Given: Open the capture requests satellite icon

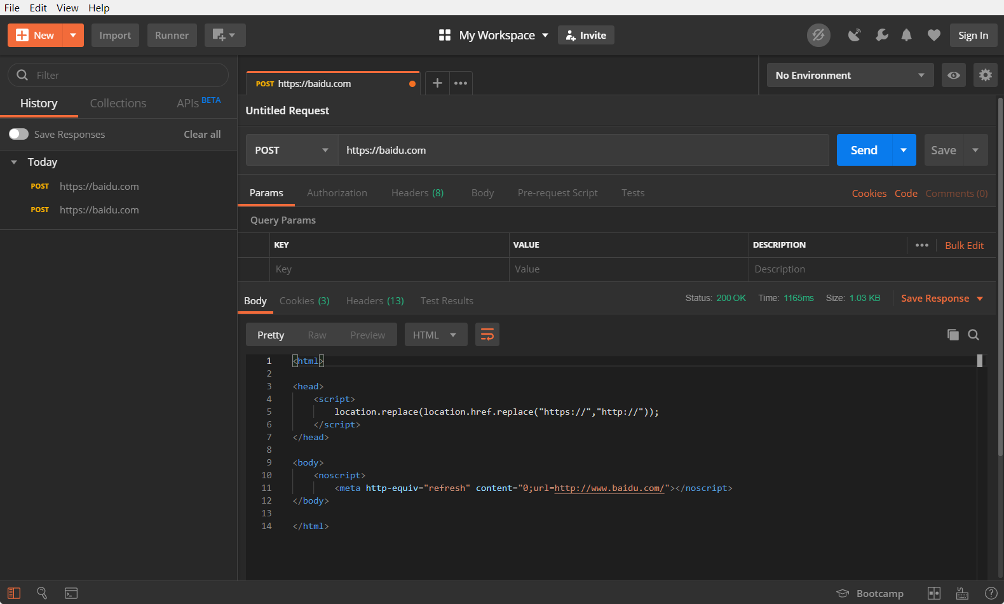Looking at the screenshot, I should click(855, 36).
